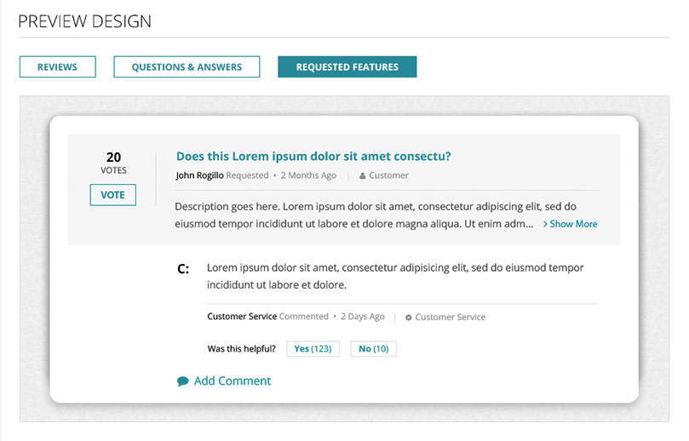Click the Customer Service role badge
689x441 pixels.
[x=451, y=318]
